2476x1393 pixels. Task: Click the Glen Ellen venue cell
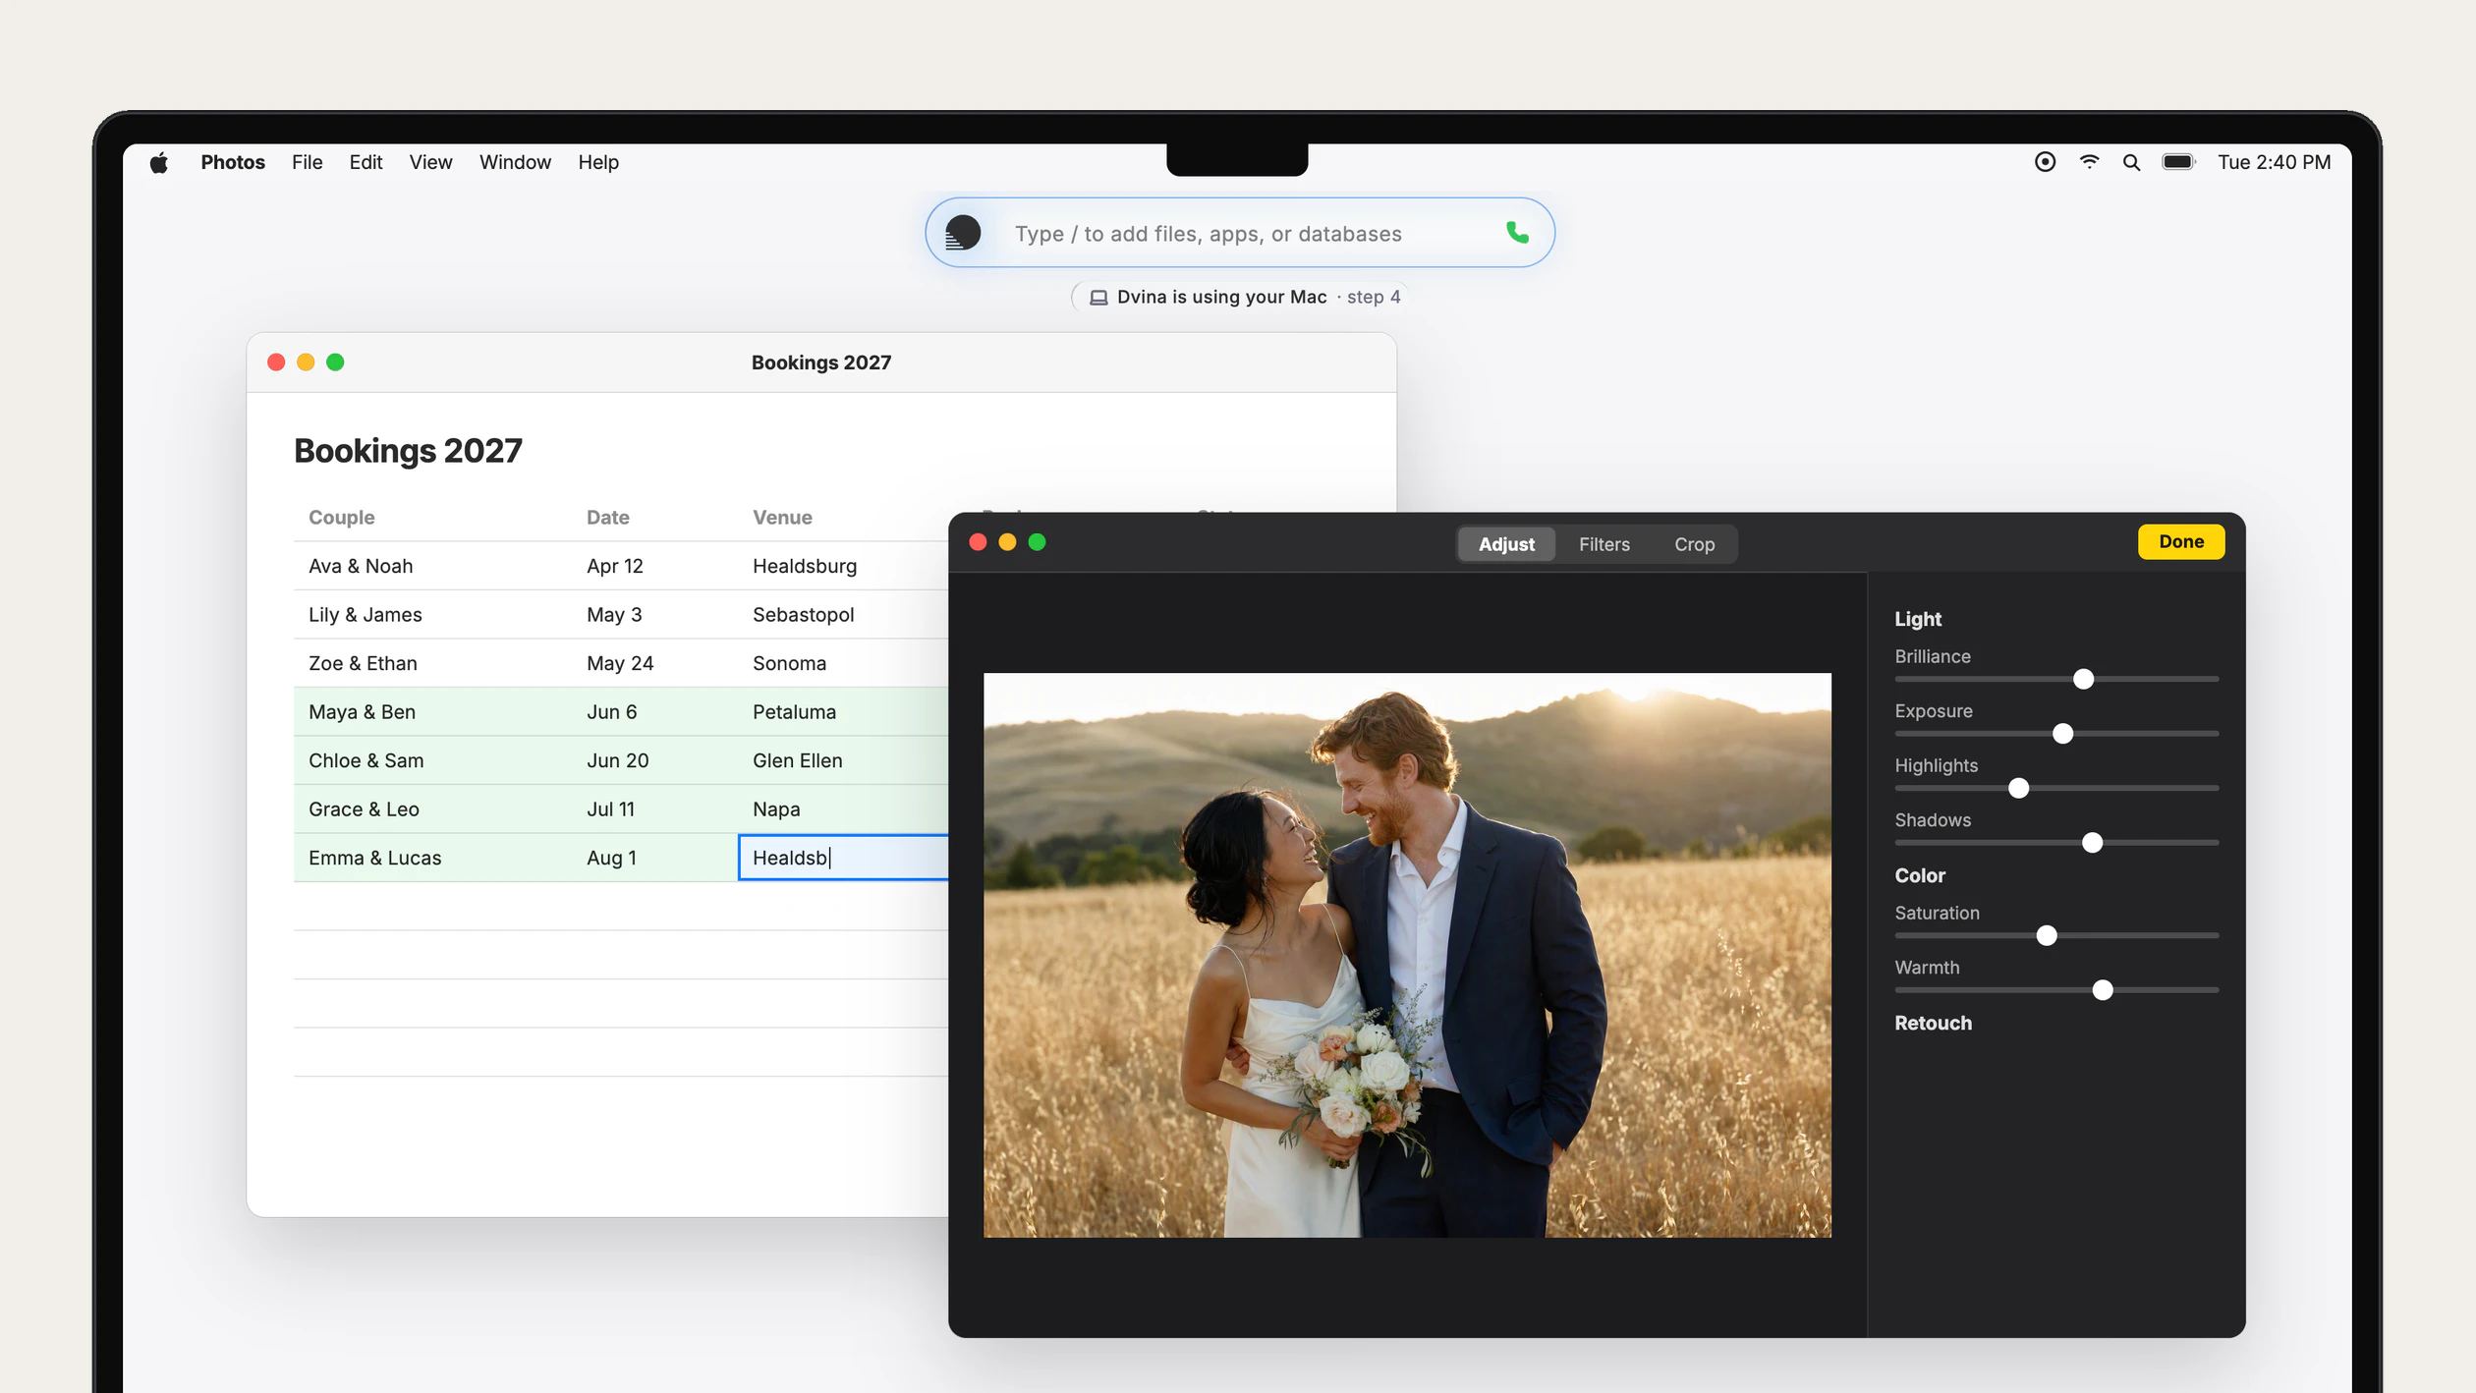[x=843, y=760]
